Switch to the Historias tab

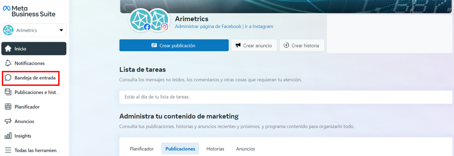click(215, 149)
